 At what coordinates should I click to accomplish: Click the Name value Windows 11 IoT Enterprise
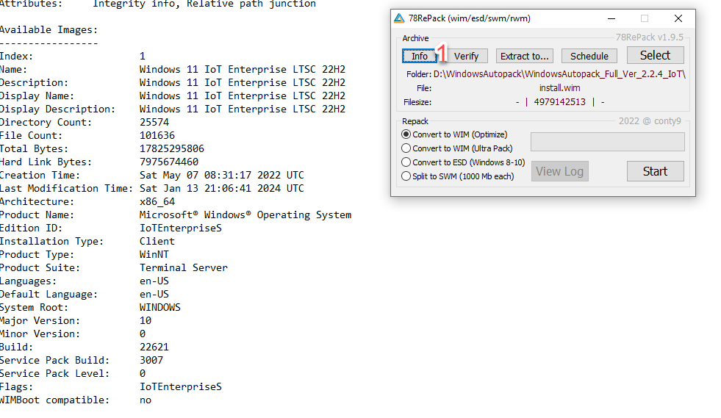point(243,70)
